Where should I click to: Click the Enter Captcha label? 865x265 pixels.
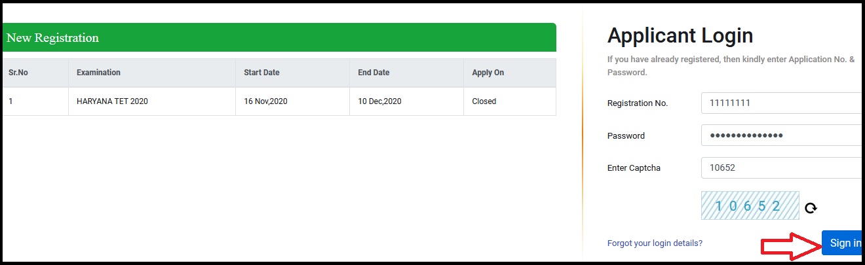point(634,168)
